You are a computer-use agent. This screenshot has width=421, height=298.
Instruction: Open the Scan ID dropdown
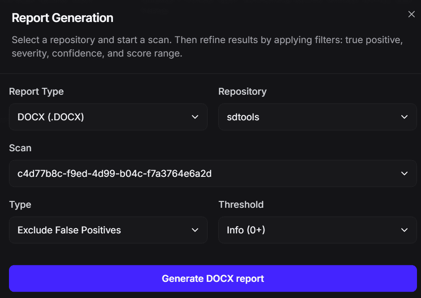(x=213, y=174)
